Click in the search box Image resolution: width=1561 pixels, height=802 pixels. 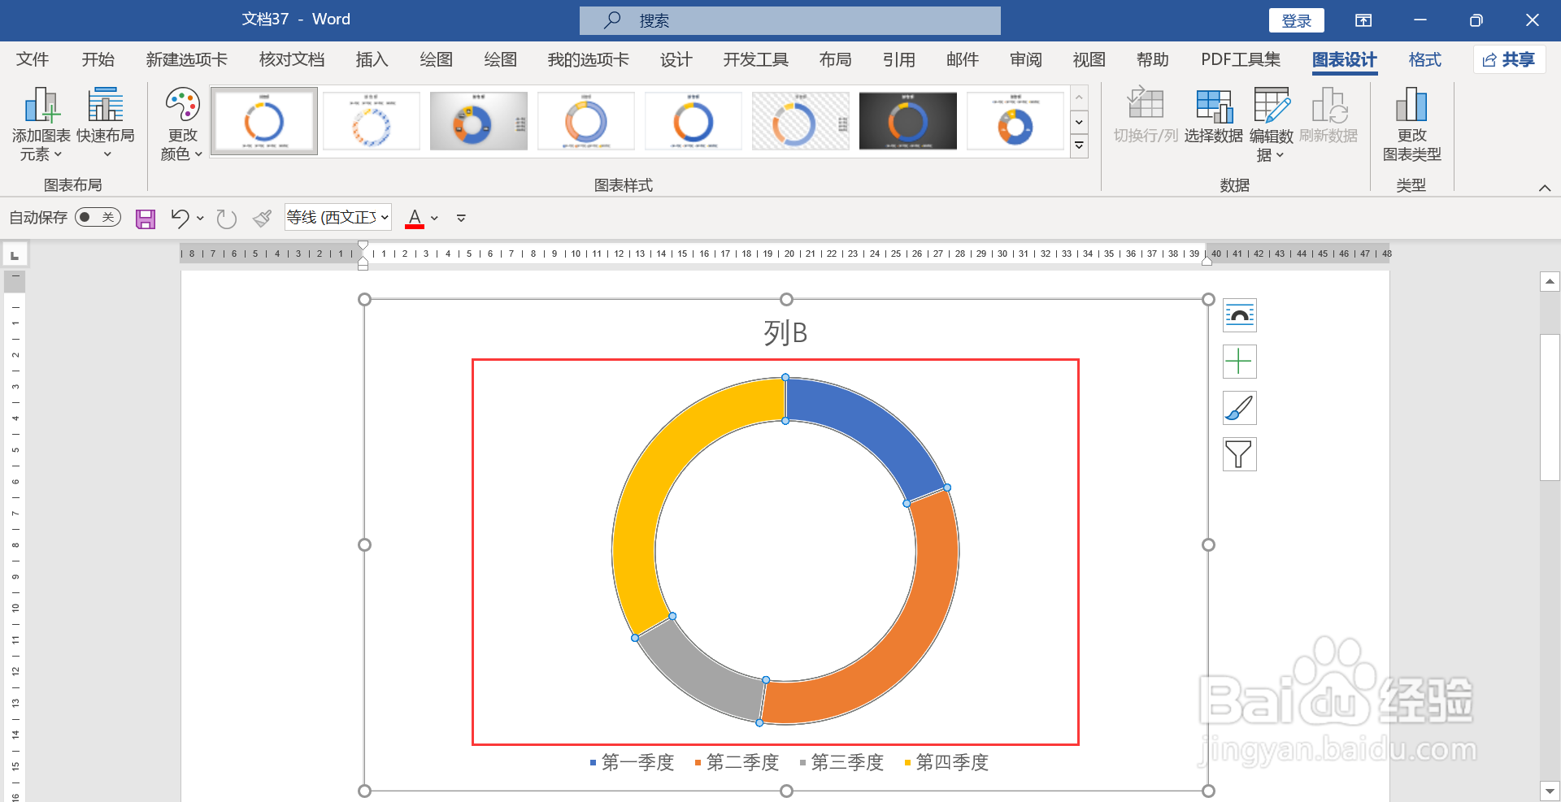(790, 20)
